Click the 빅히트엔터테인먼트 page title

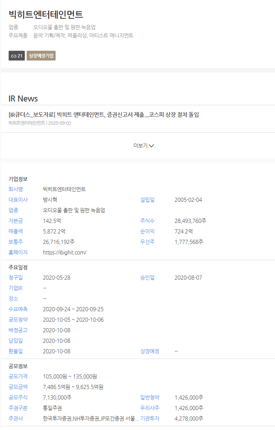click(46, 14)
